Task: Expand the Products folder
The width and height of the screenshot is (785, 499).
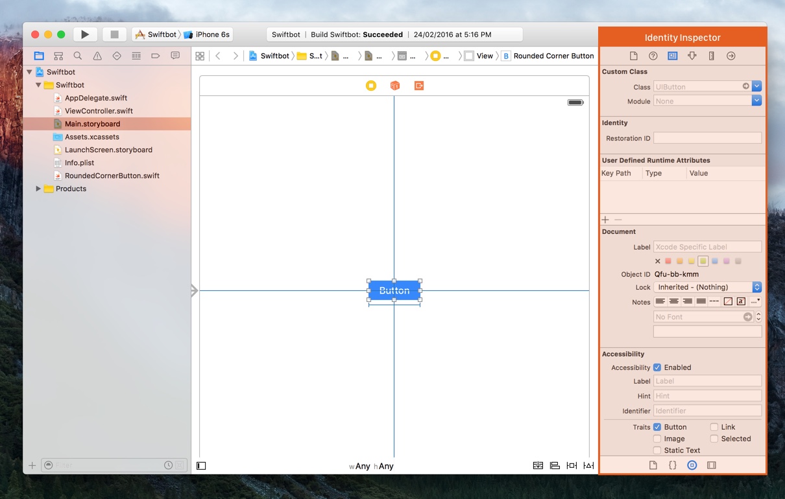Action: pos(38,189)
